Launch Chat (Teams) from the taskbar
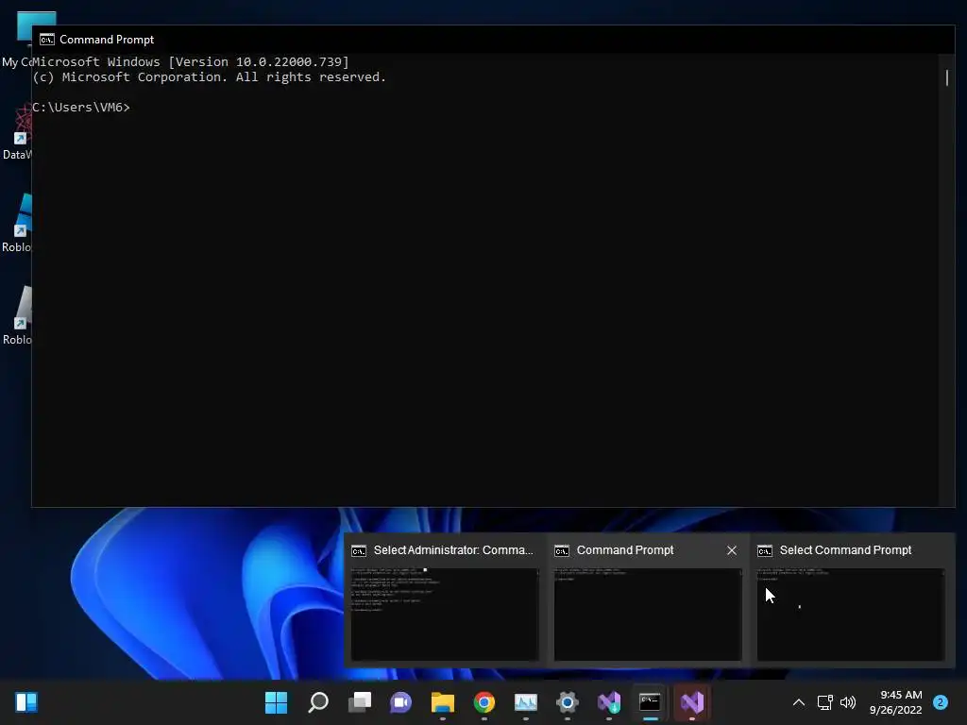Viewport: 967px width, 725px height. [400, 702]
